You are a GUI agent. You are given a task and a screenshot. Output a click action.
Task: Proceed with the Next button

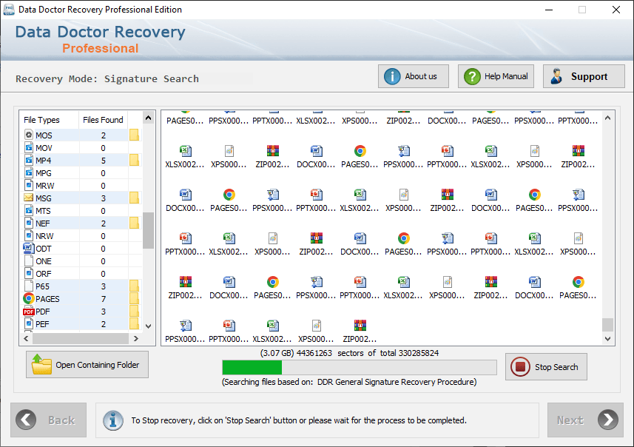click(585, 420)
